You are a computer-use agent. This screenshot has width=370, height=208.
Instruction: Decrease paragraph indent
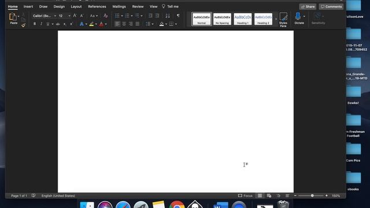[150, 16]
